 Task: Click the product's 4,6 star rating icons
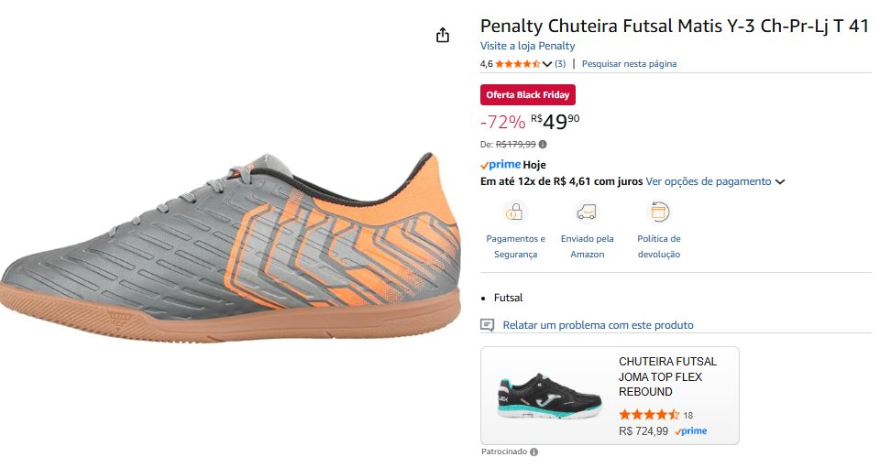517,64
